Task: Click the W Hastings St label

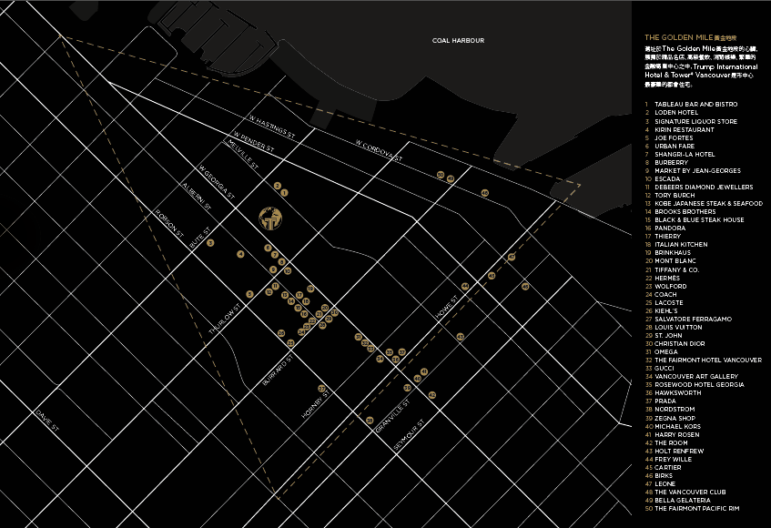Action: click(x=271, y=127)
